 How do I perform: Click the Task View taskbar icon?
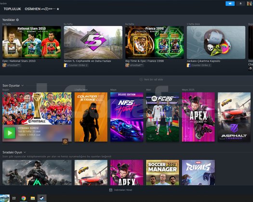(14, 198)
